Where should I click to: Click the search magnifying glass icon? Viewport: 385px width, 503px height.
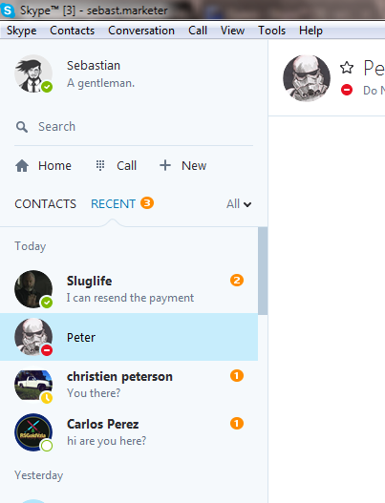(22, 127)
